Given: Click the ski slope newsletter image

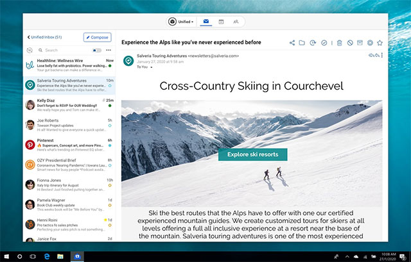Looking at the screenshot, I should pos(252,154).
